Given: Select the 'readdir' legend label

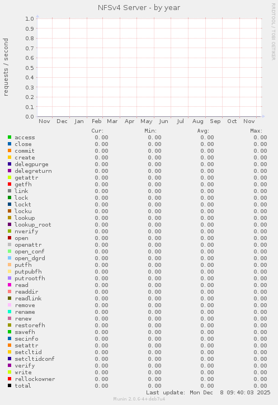Looking at the screenshot, I should [x=26, y=292].
